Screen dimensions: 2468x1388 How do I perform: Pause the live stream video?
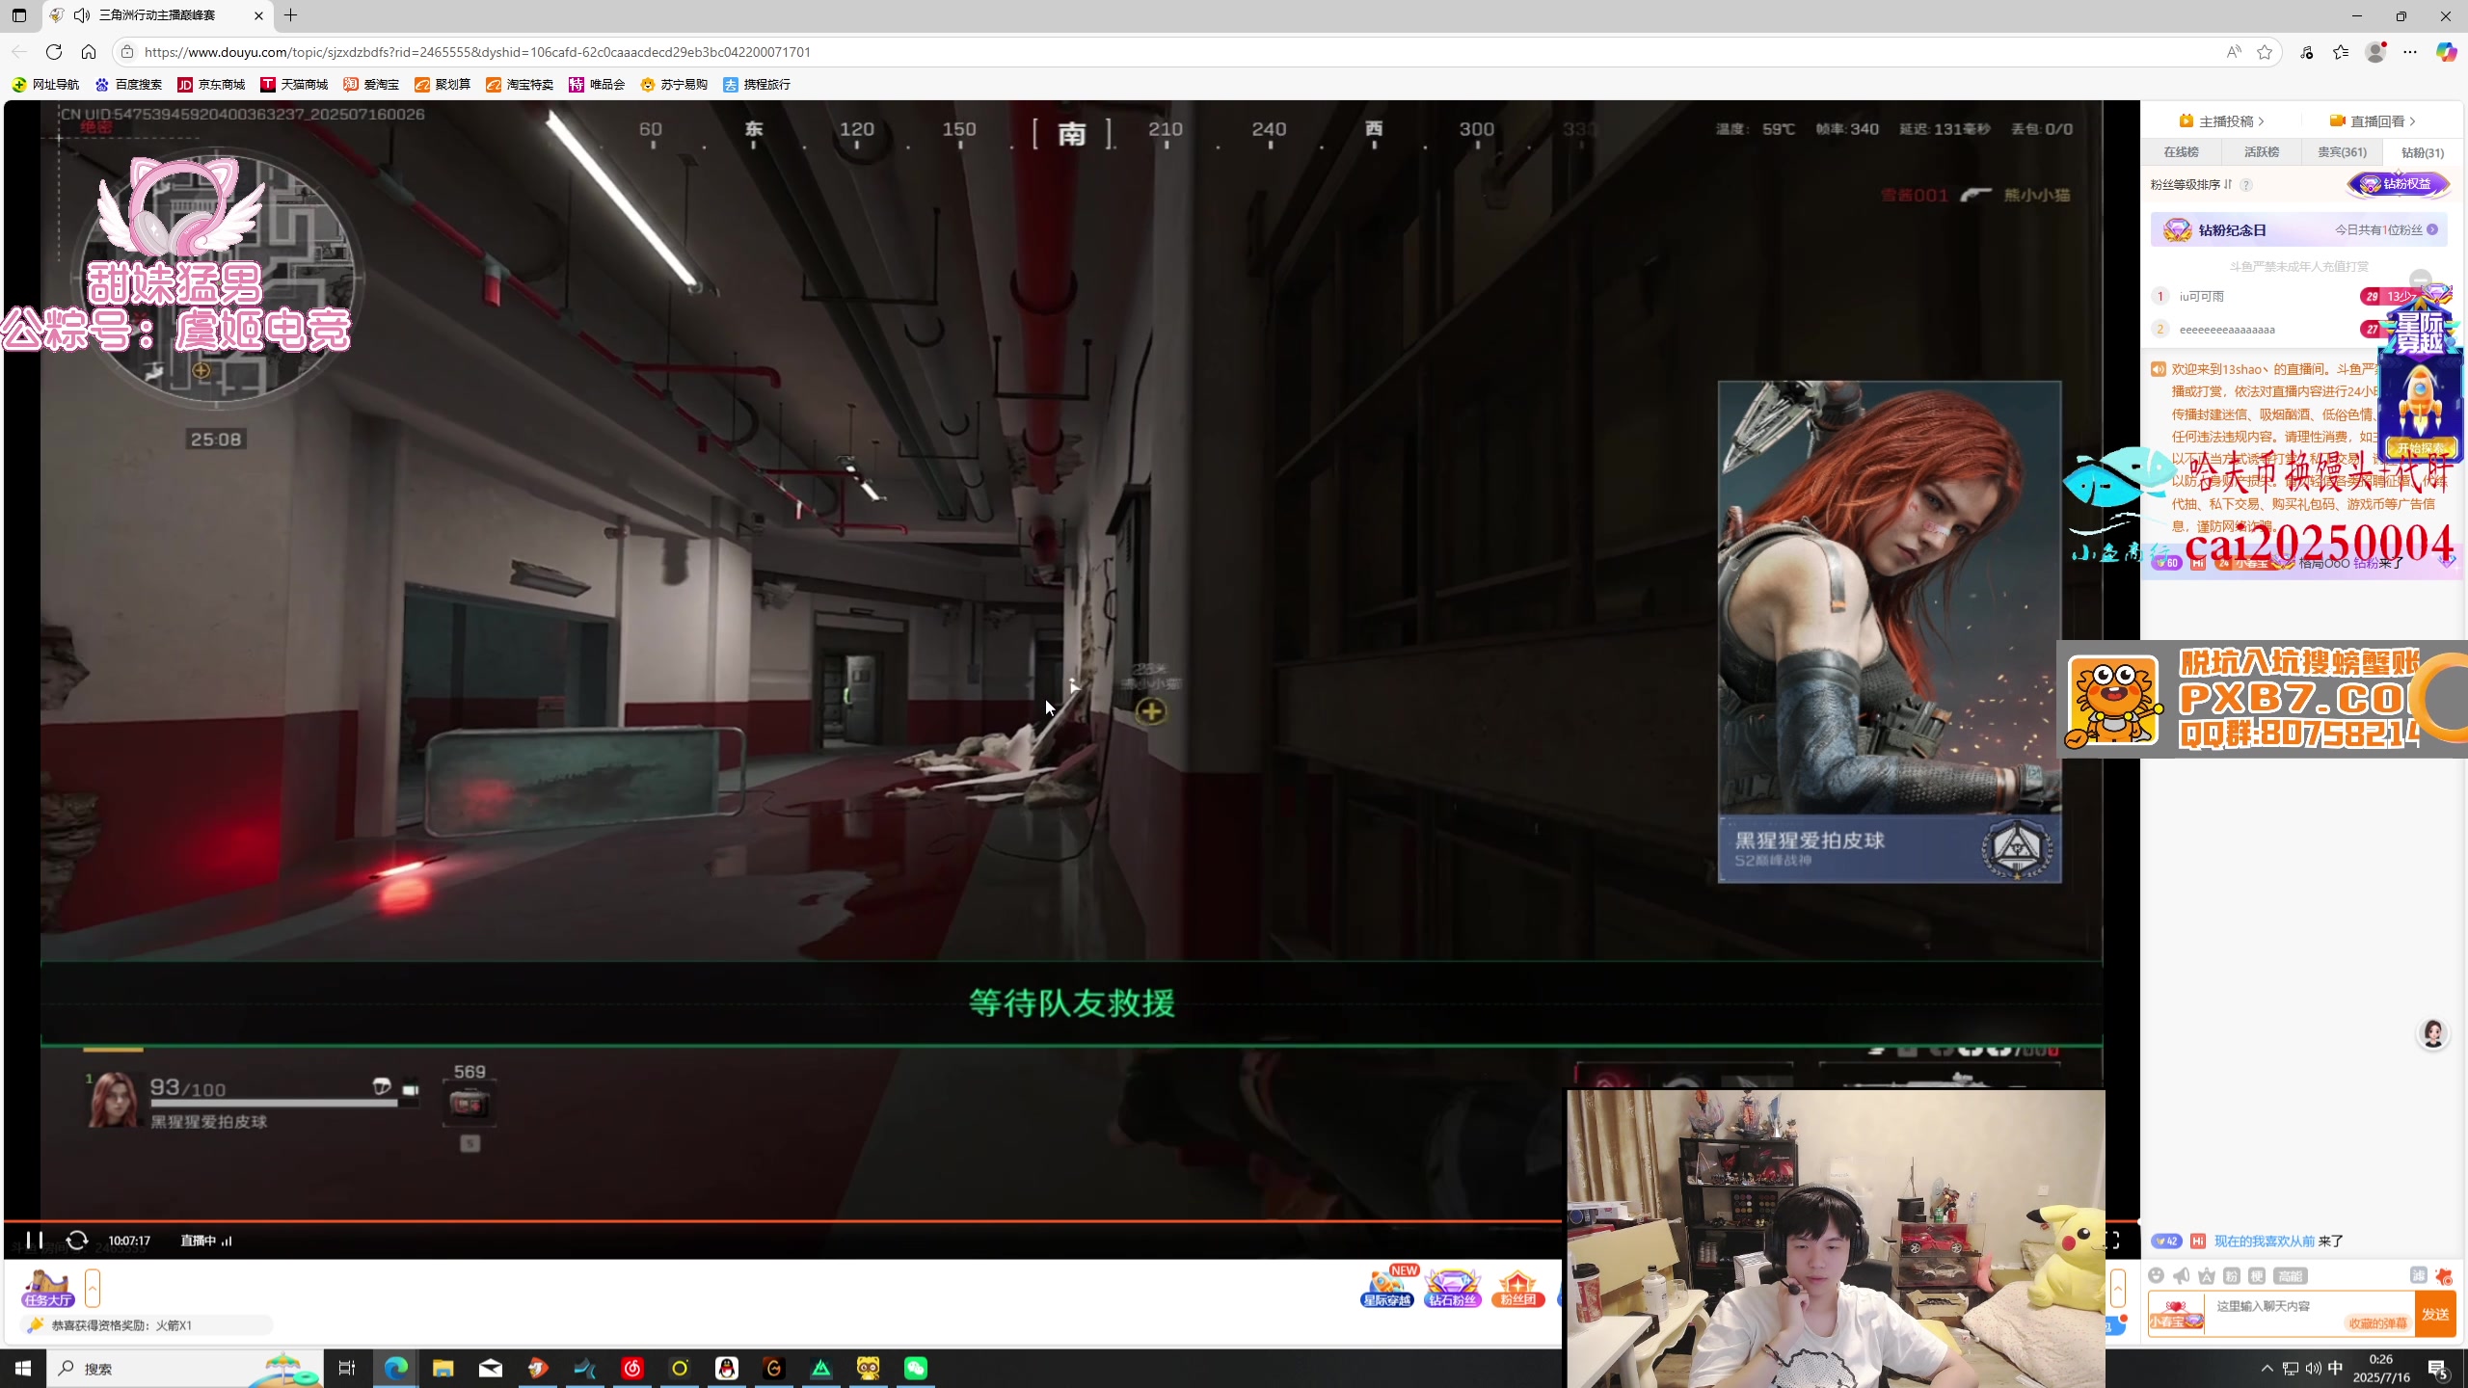(x=34, y=1240)
